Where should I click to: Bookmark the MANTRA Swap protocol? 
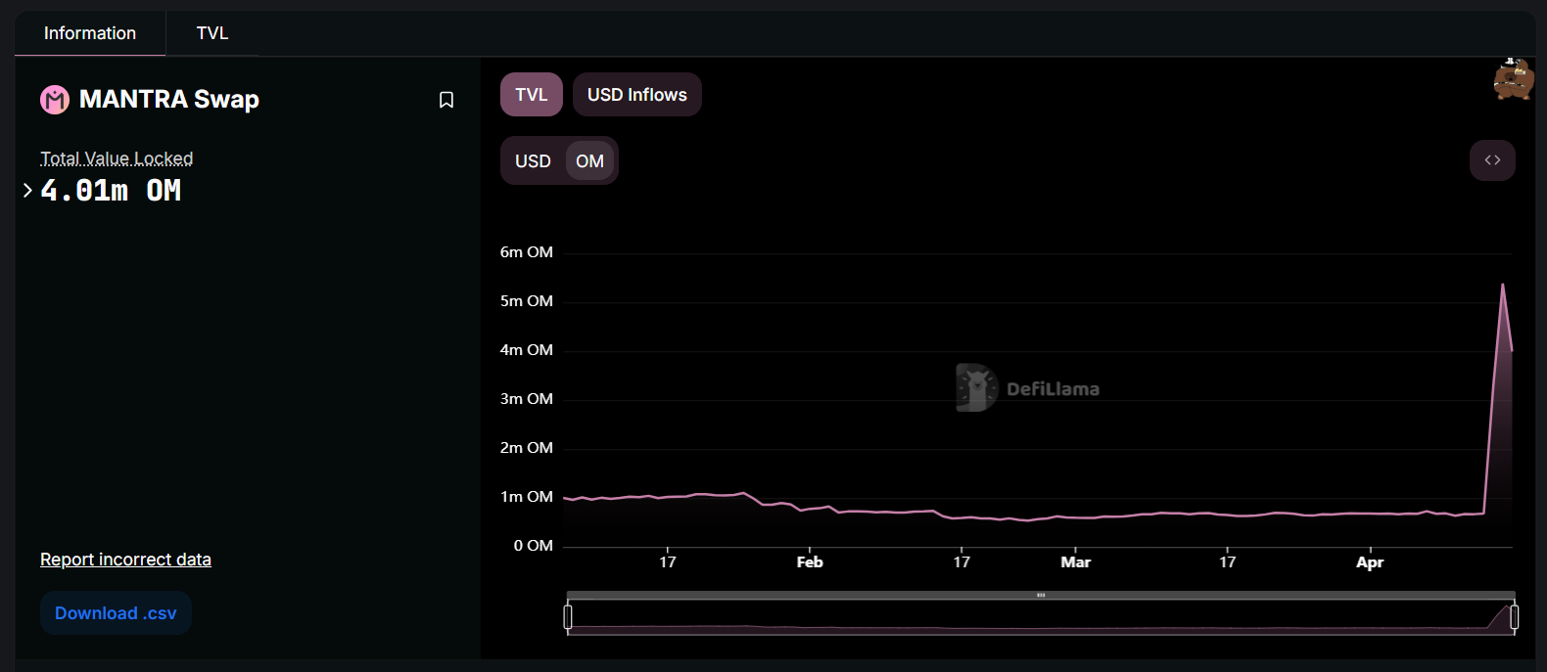(x=446, y=100)
